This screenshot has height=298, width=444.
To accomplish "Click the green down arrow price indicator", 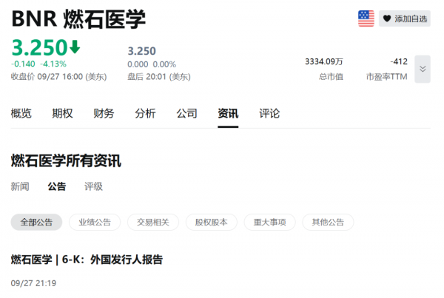I will 75,47.
